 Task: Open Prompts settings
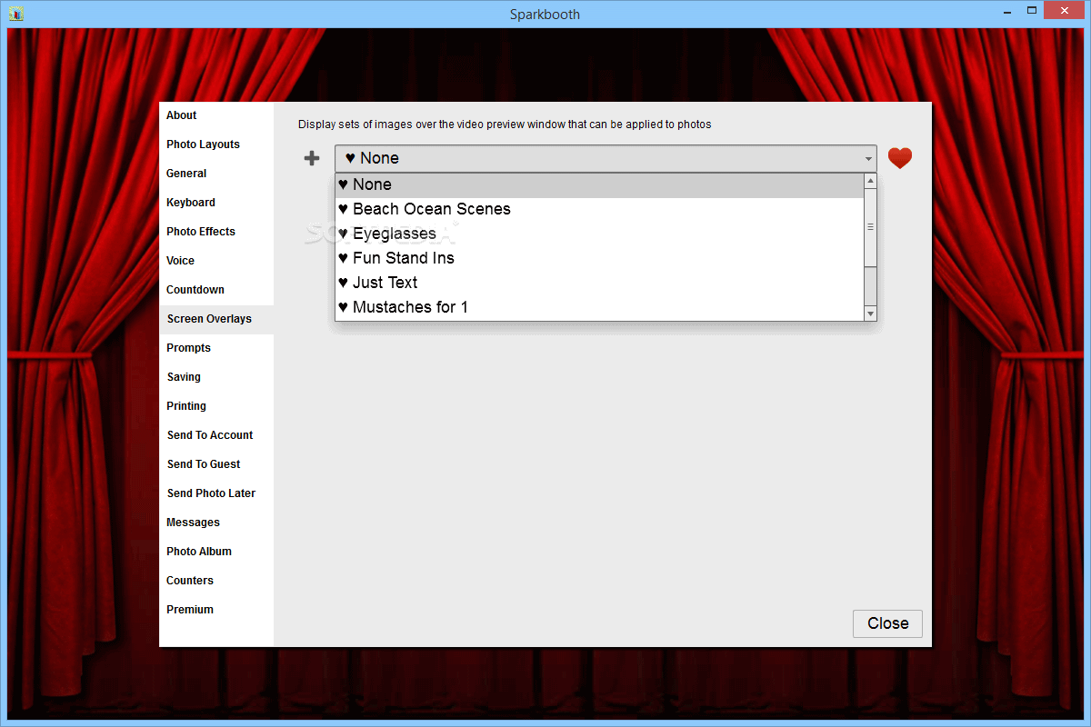click(216, 348)
